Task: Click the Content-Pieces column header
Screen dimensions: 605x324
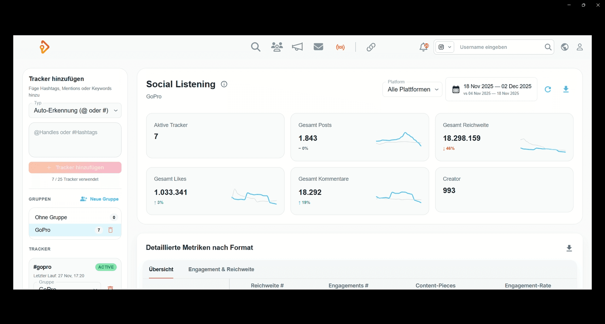Action: pos(435,286)
